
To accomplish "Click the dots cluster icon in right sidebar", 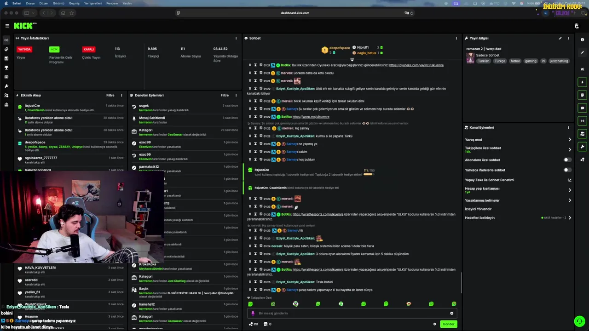I will [x=583, y=160].
